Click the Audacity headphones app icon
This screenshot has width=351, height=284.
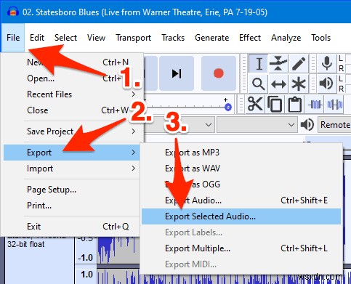[x=12, y=12]
